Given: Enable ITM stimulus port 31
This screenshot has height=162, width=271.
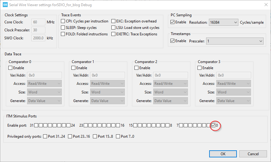Looking at the screenshot, I should pos(36,125).
